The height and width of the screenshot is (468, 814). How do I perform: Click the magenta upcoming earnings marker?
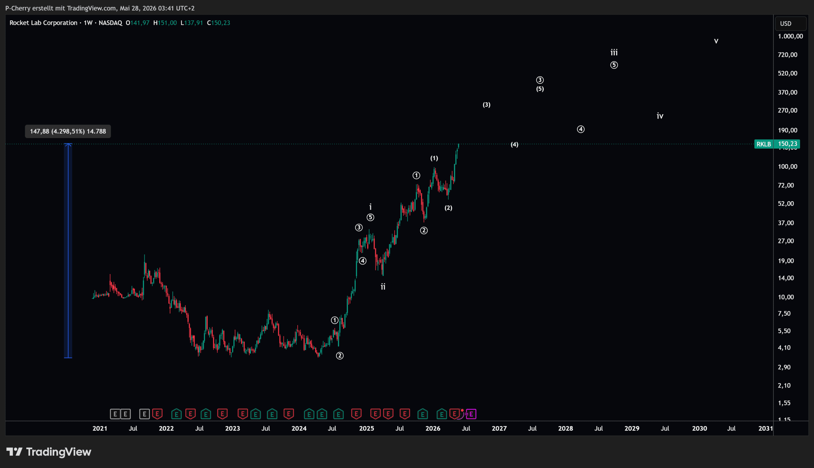coord(471,414)
